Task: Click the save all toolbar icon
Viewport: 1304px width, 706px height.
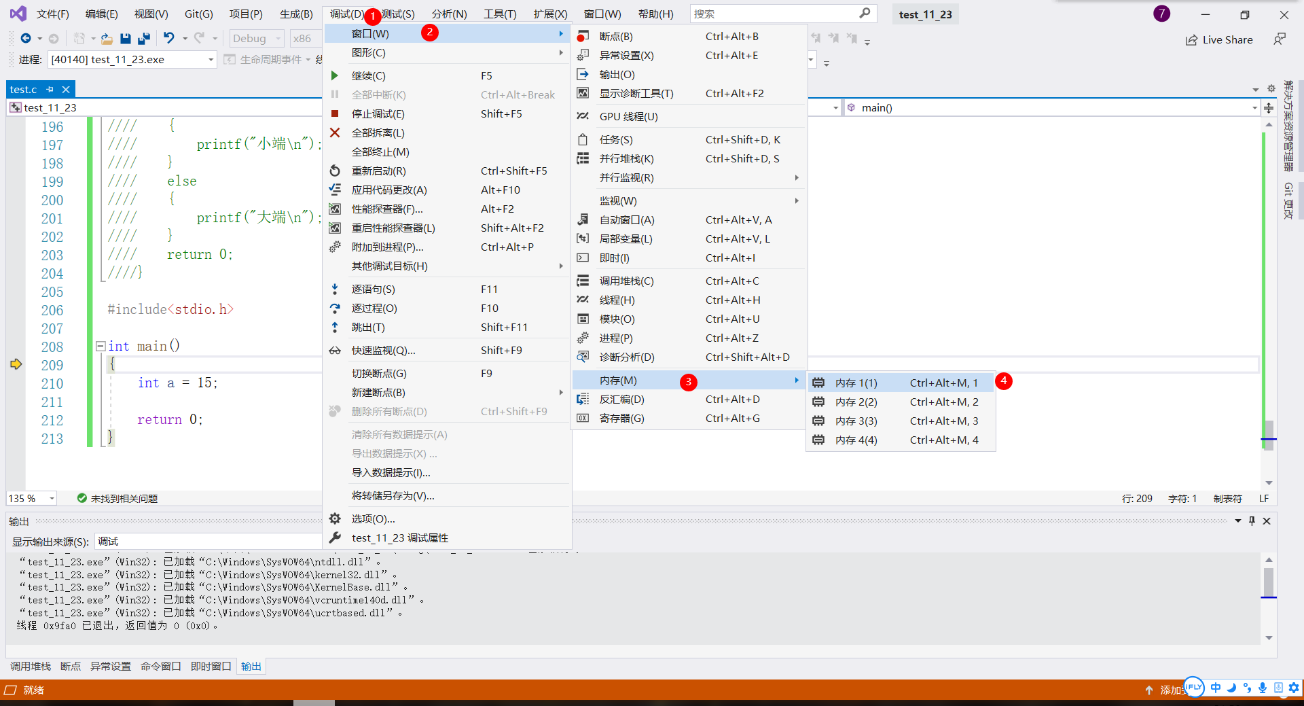Action: (x=144, y=39)
